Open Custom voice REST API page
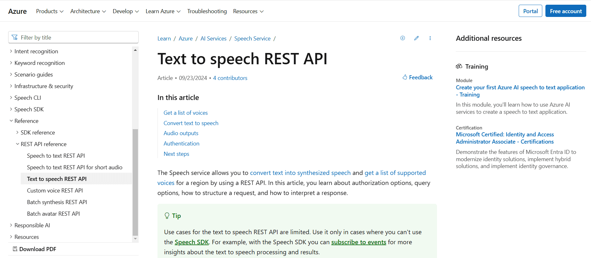This screenshot has height=258, width=591. tap(55, 190)
